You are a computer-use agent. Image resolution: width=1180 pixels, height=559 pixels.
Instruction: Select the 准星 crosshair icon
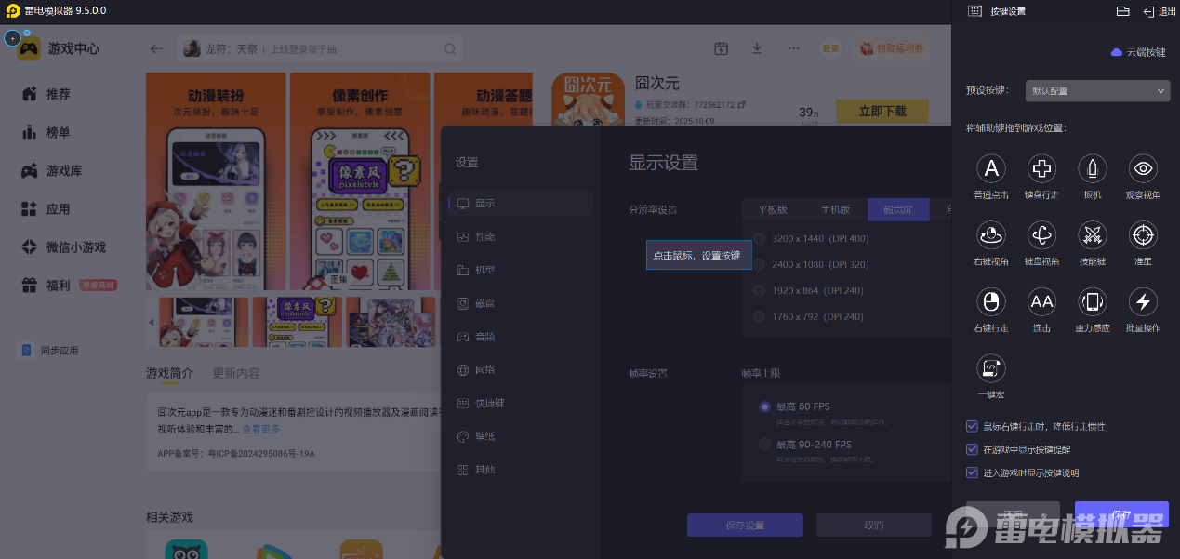pyautogui.click(x=1143, y=235)
